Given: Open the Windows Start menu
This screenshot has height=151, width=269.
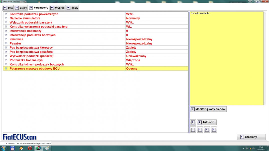Looking at the screenshot, I should click(x=4, y=148).
